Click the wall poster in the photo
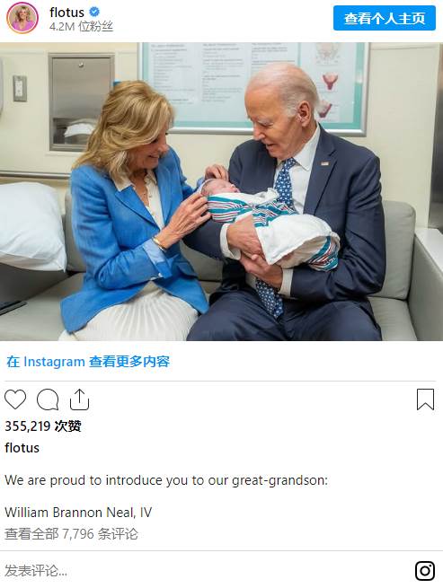443x588 pixels. point(254,86)
